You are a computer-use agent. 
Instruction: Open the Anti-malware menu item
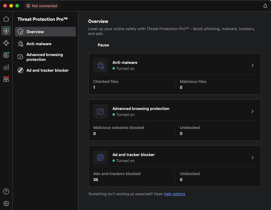tap(45, 44)
